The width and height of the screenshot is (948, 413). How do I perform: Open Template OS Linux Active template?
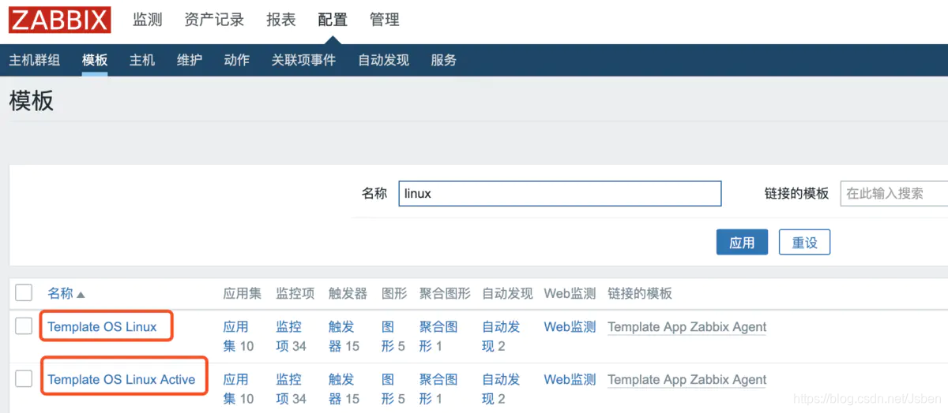(121, 379)
